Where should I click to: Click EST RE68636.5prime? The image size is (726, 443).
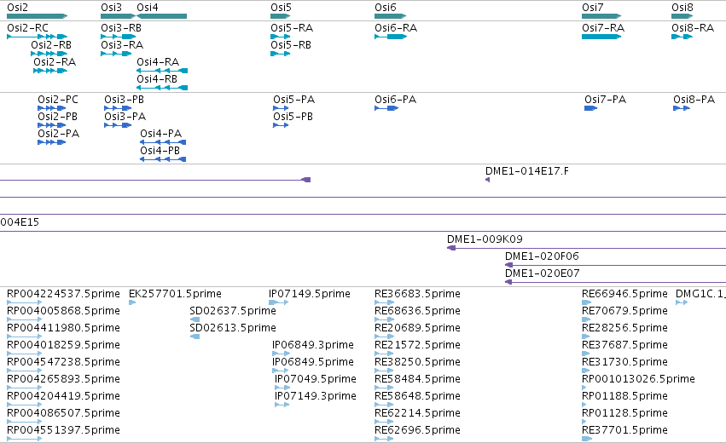[418, 311]
